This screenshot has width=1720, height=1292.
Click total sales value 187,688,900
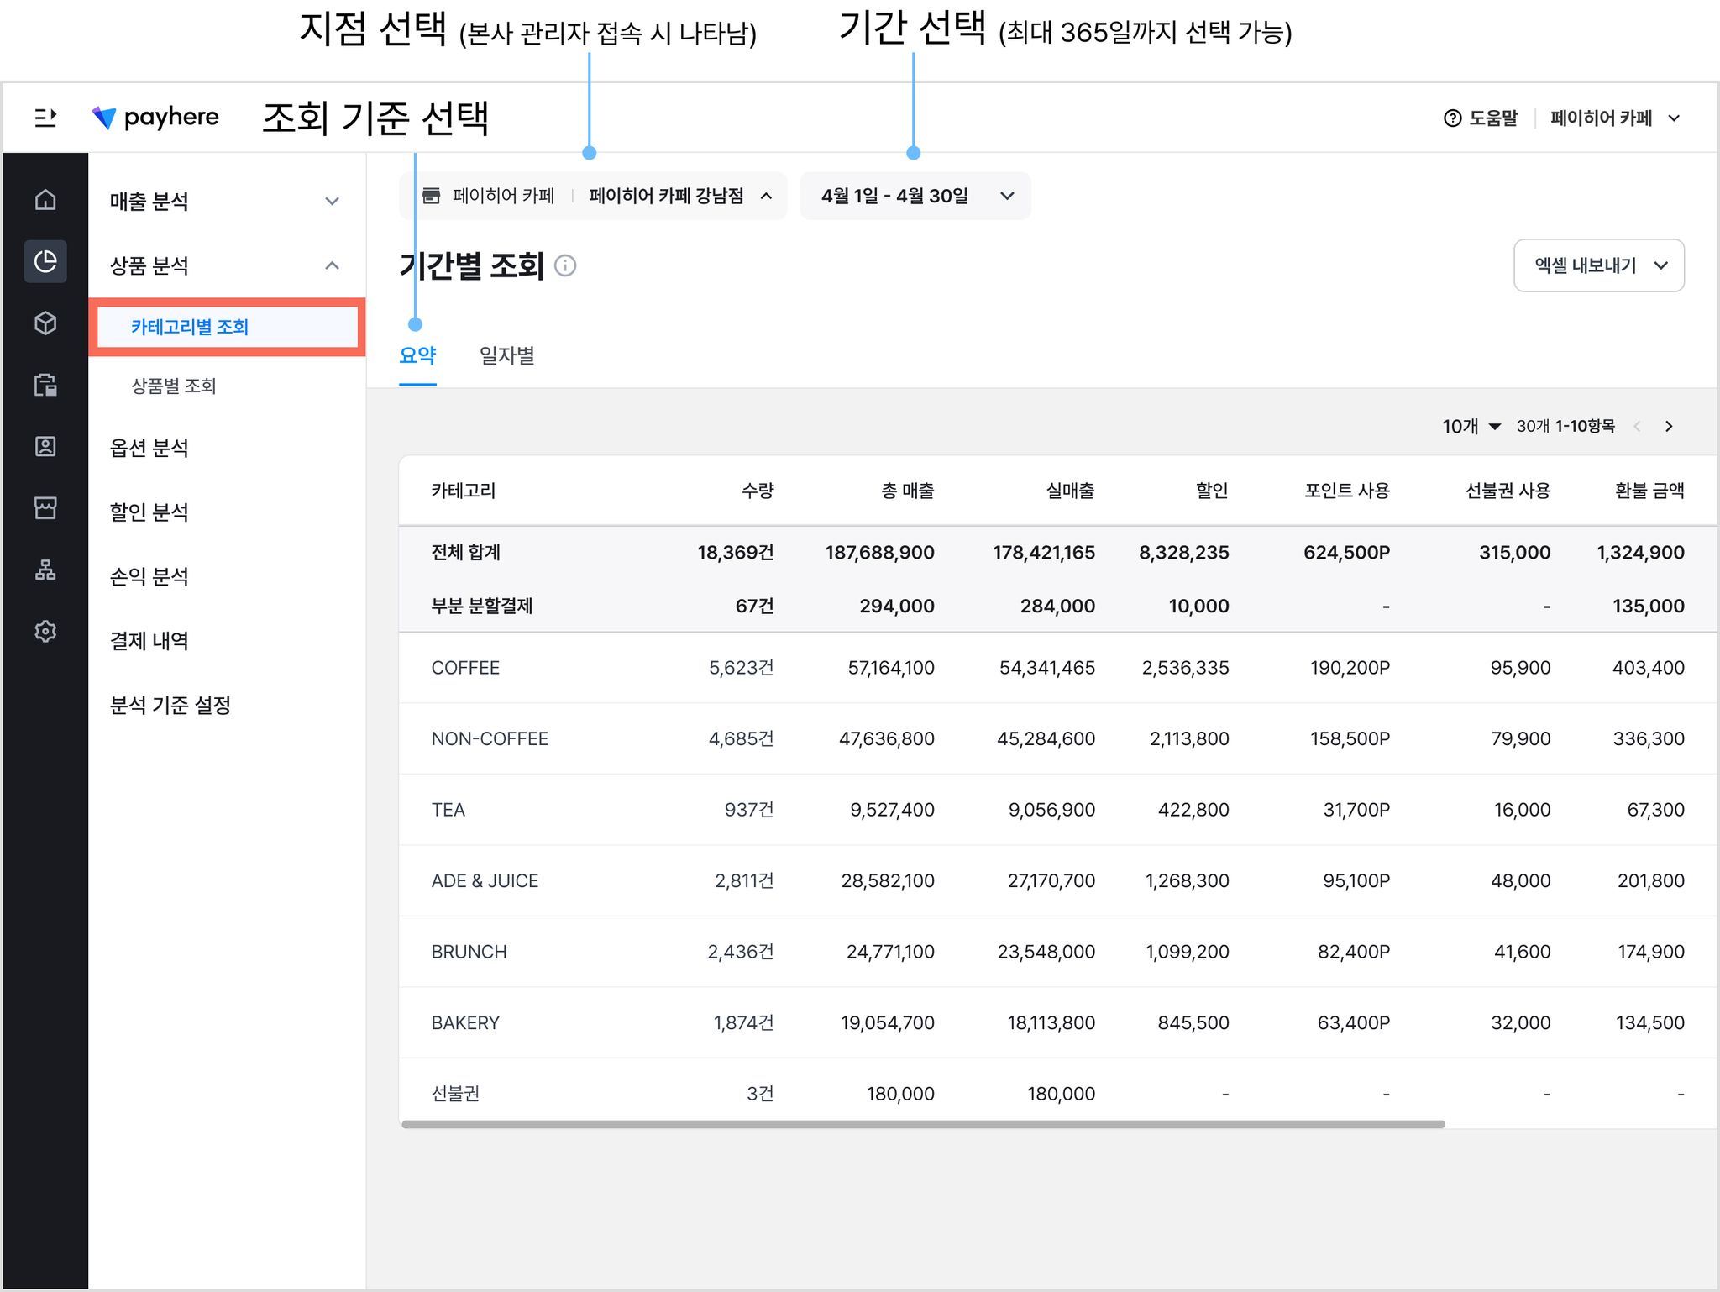(x=879, y=553)
